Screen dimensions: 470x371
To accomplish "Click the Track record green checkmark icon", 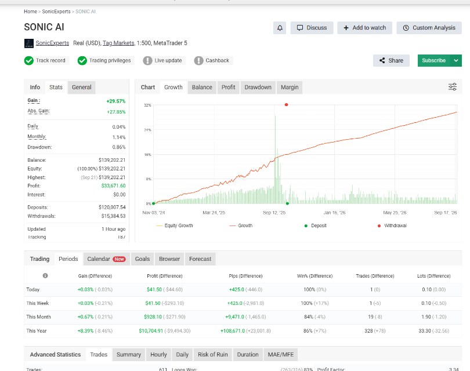I will click(29, 60).
